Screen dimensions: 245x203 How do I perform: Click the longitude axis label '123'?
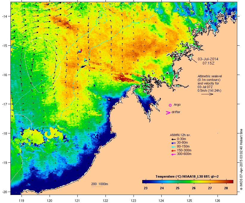(134, 201)
